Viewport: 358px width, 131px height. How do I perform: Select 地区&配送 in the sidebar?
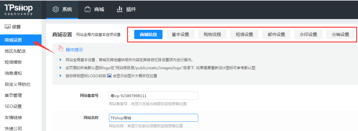tap(15, 51)
